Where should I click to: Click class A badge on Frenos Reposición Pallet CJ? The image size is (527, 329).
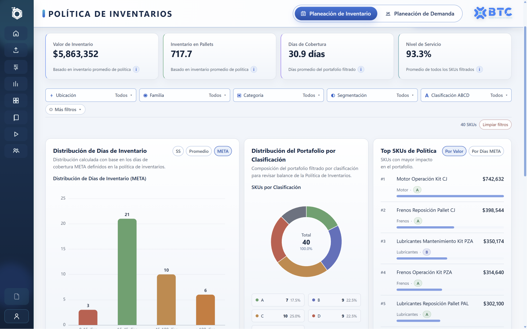(418, 221)
